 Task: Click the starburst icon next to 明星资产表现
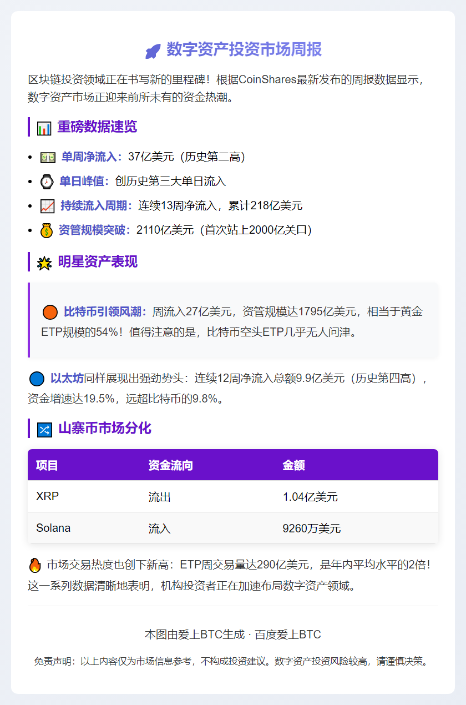click(x=45, y=261)
